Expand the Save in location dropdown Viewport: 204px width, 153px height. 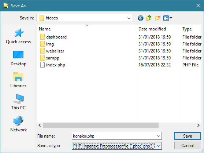(x=129, y=18)
